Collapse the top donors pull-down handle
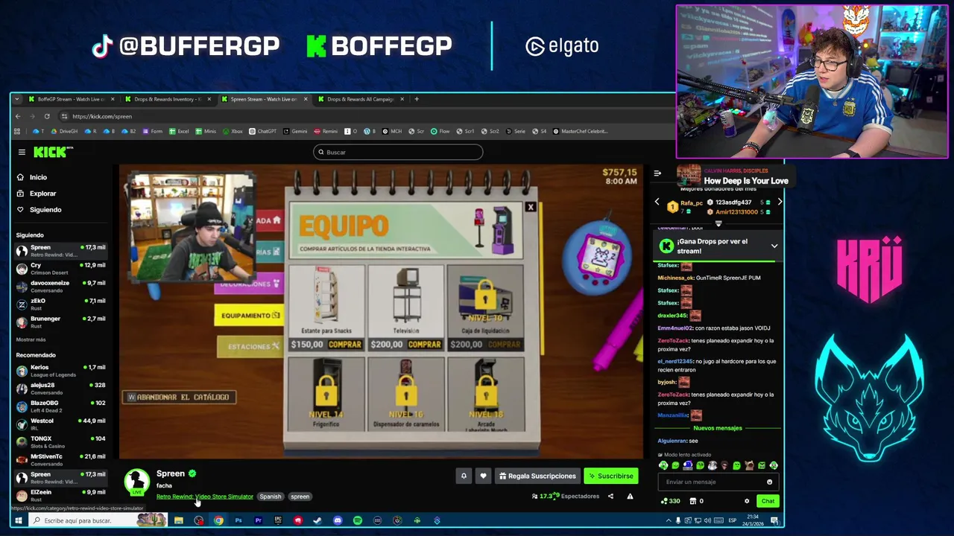Image resolution: width=954 pixels, height=536 pixels. pos(718,223)
